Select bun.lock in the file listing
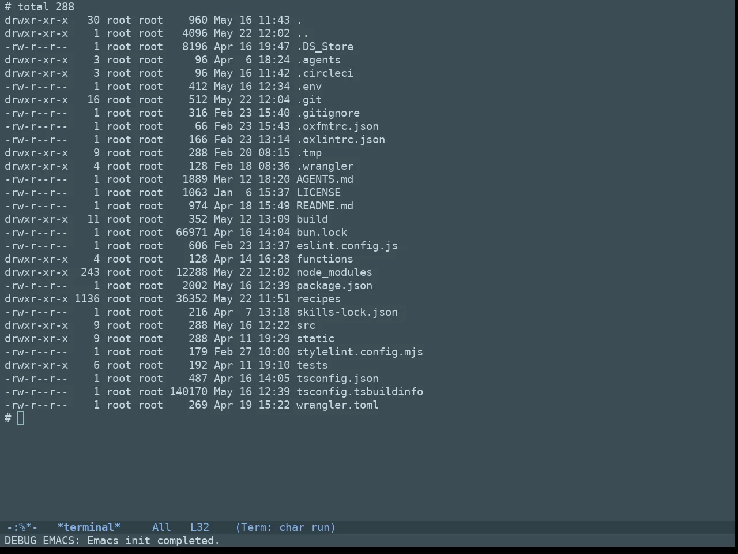Viewport: 738px width, 554px height. coord(322,233)
